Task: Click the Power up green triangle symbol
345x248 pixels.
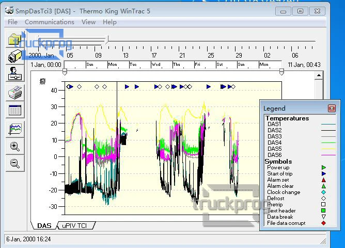Action: tap(323, 168)
